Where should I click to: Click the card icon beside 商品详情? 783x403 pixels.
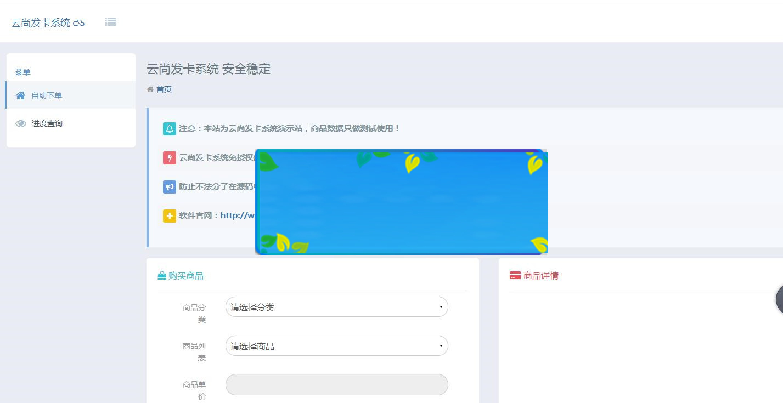tap(514, 275)
